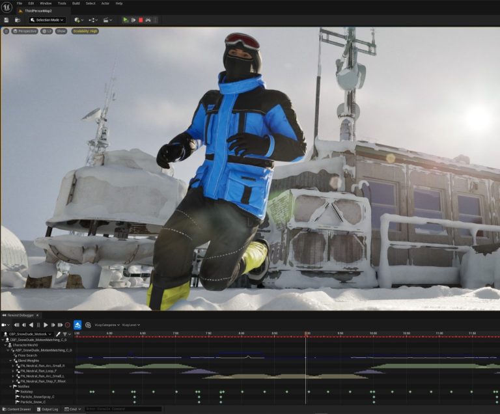Open the VLog Categories dropdown
Image resolution: width=500 pixels, height=414 pixels.
(x=107, y=325)
